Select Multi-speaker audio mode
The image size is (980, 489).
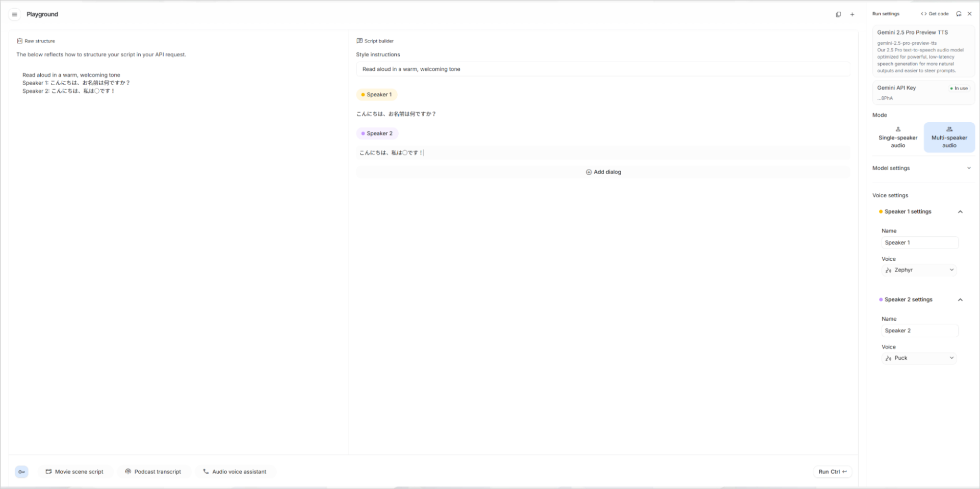[x=949, y=137]
